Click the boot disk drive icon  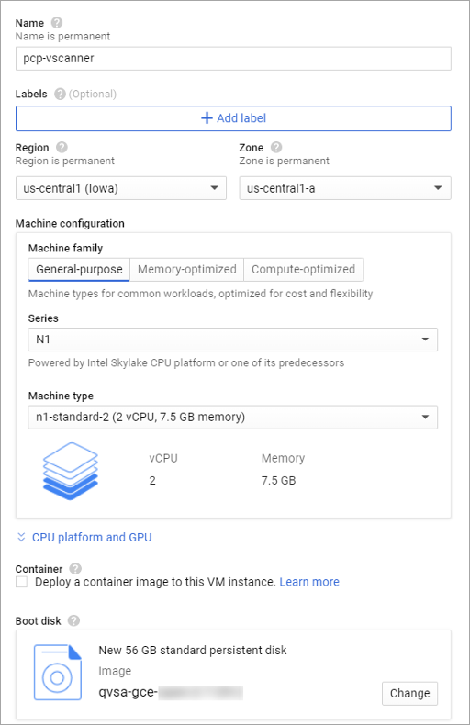pos(58,673)
